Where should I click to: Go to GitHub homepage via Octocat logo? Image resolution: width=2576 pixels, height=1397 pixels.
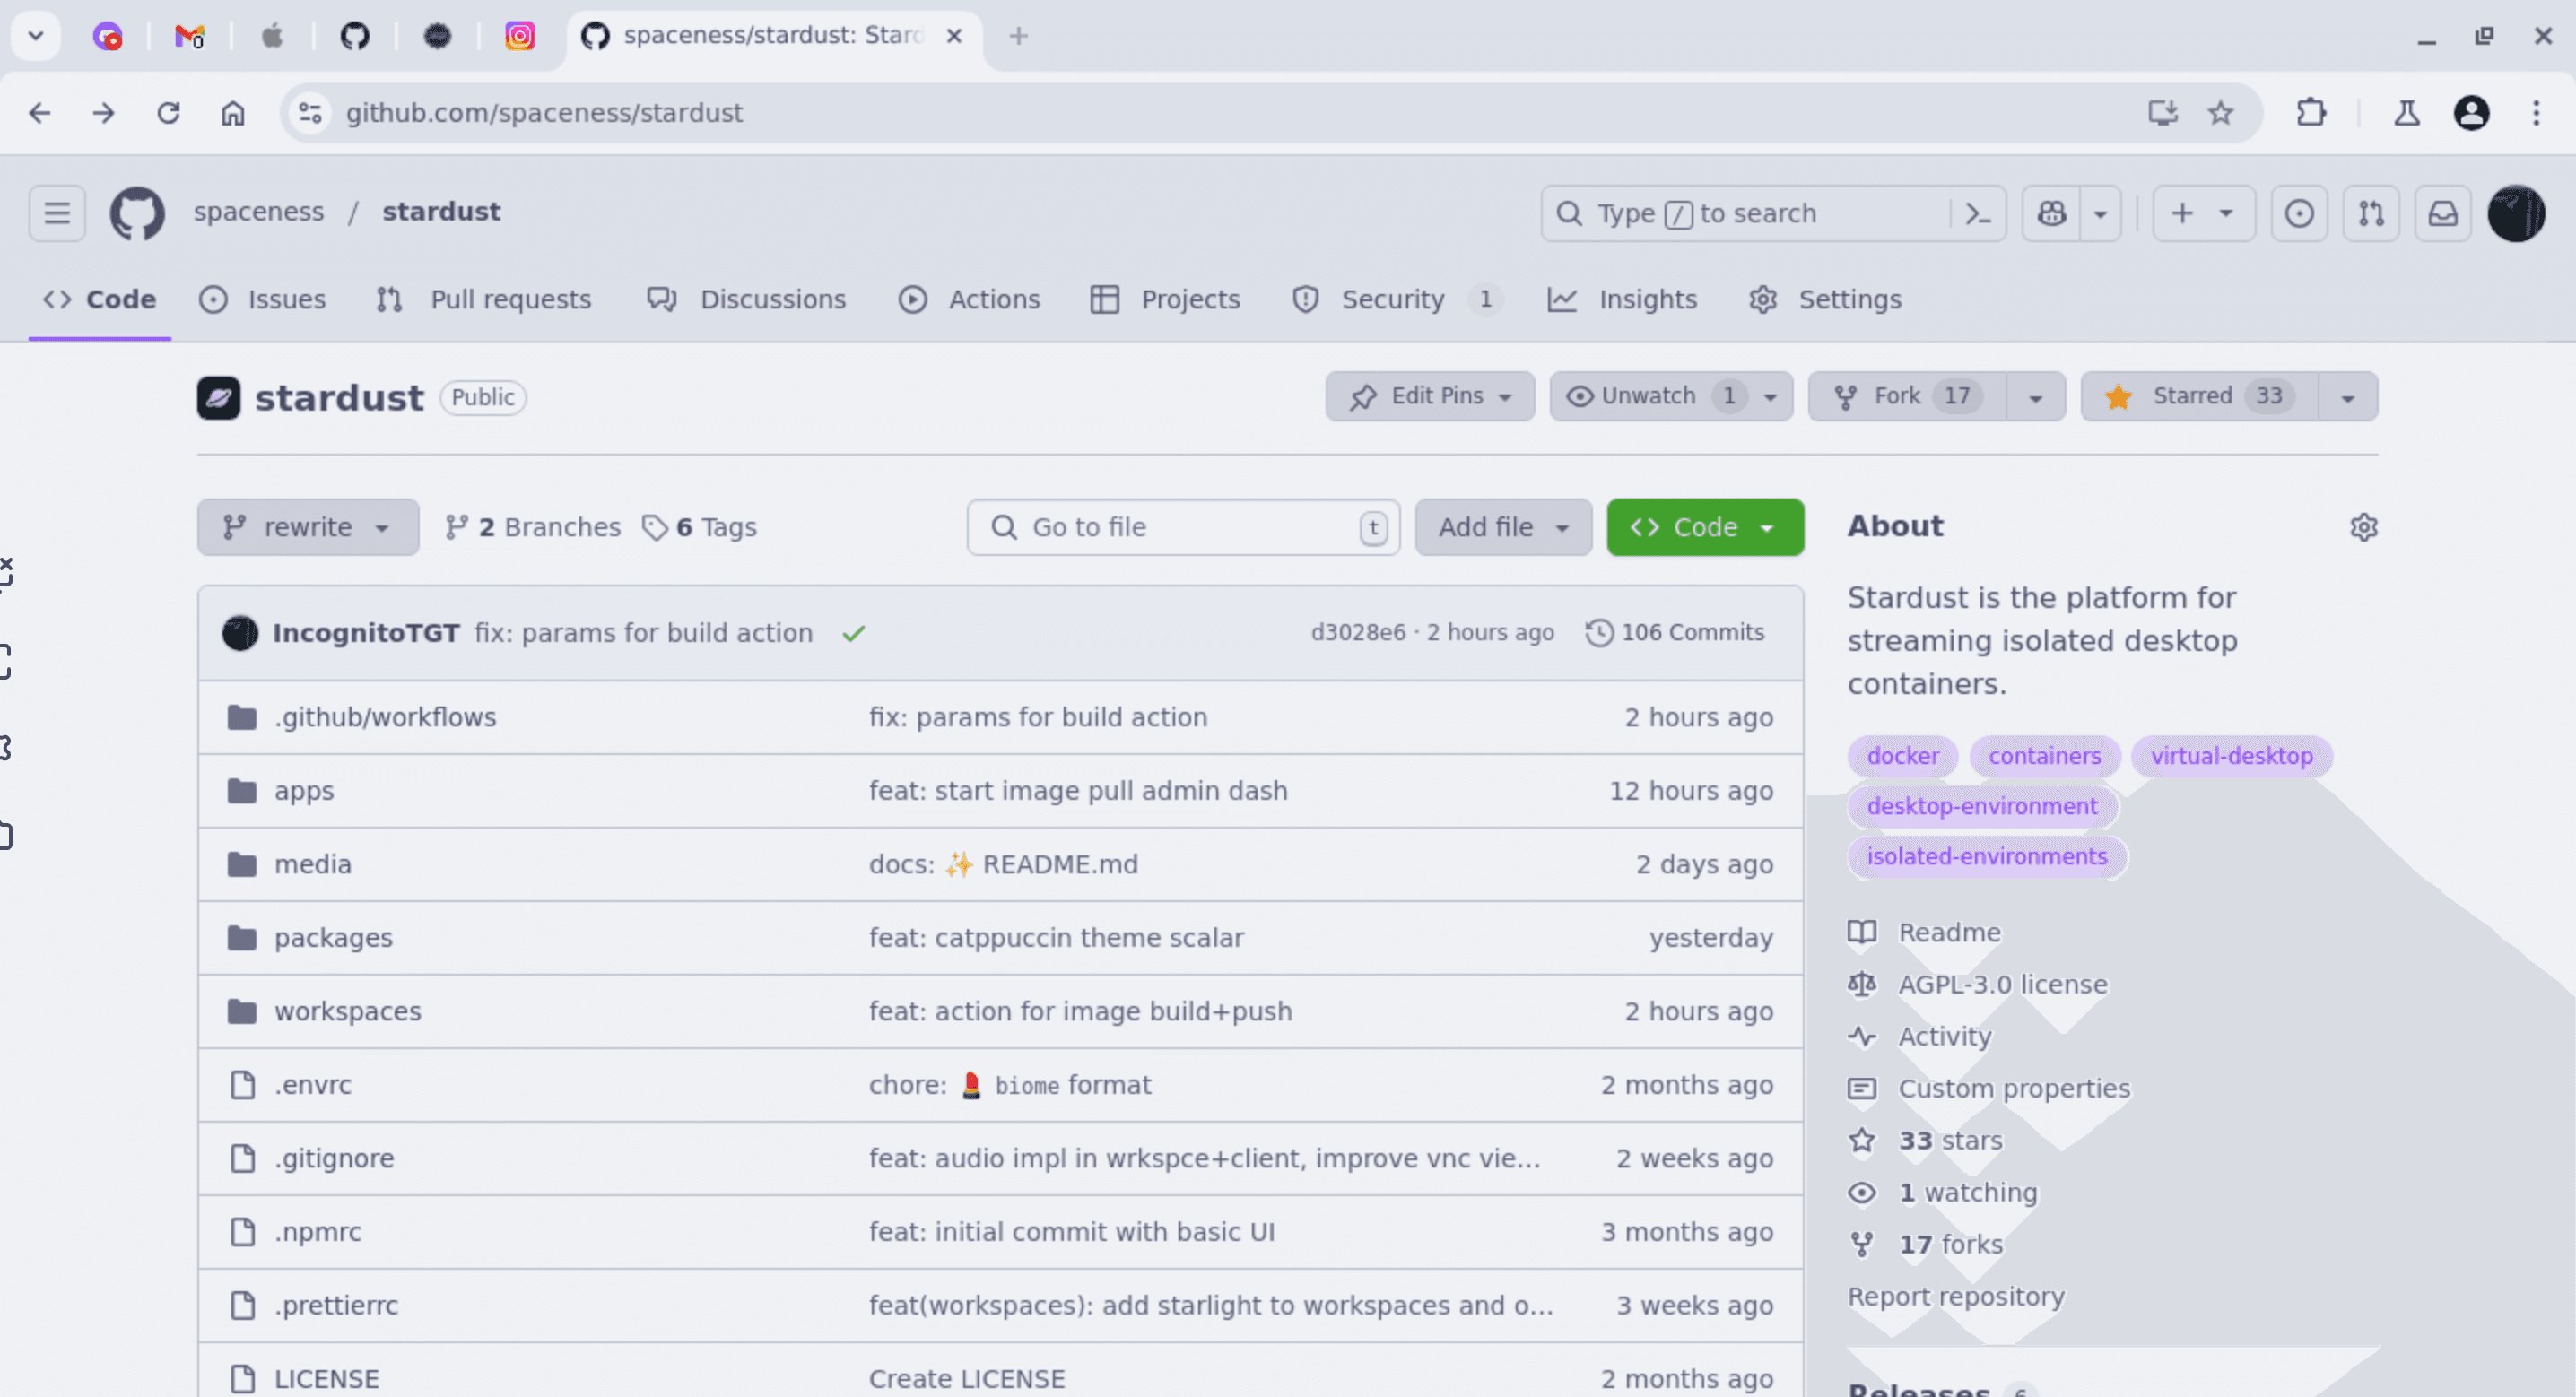coord(137,213)
